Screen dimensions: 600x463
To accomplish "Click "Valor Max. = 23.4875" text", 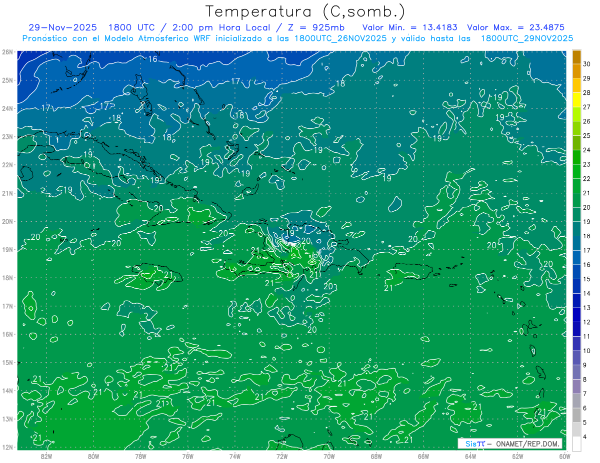I will (x=515, y=27).
